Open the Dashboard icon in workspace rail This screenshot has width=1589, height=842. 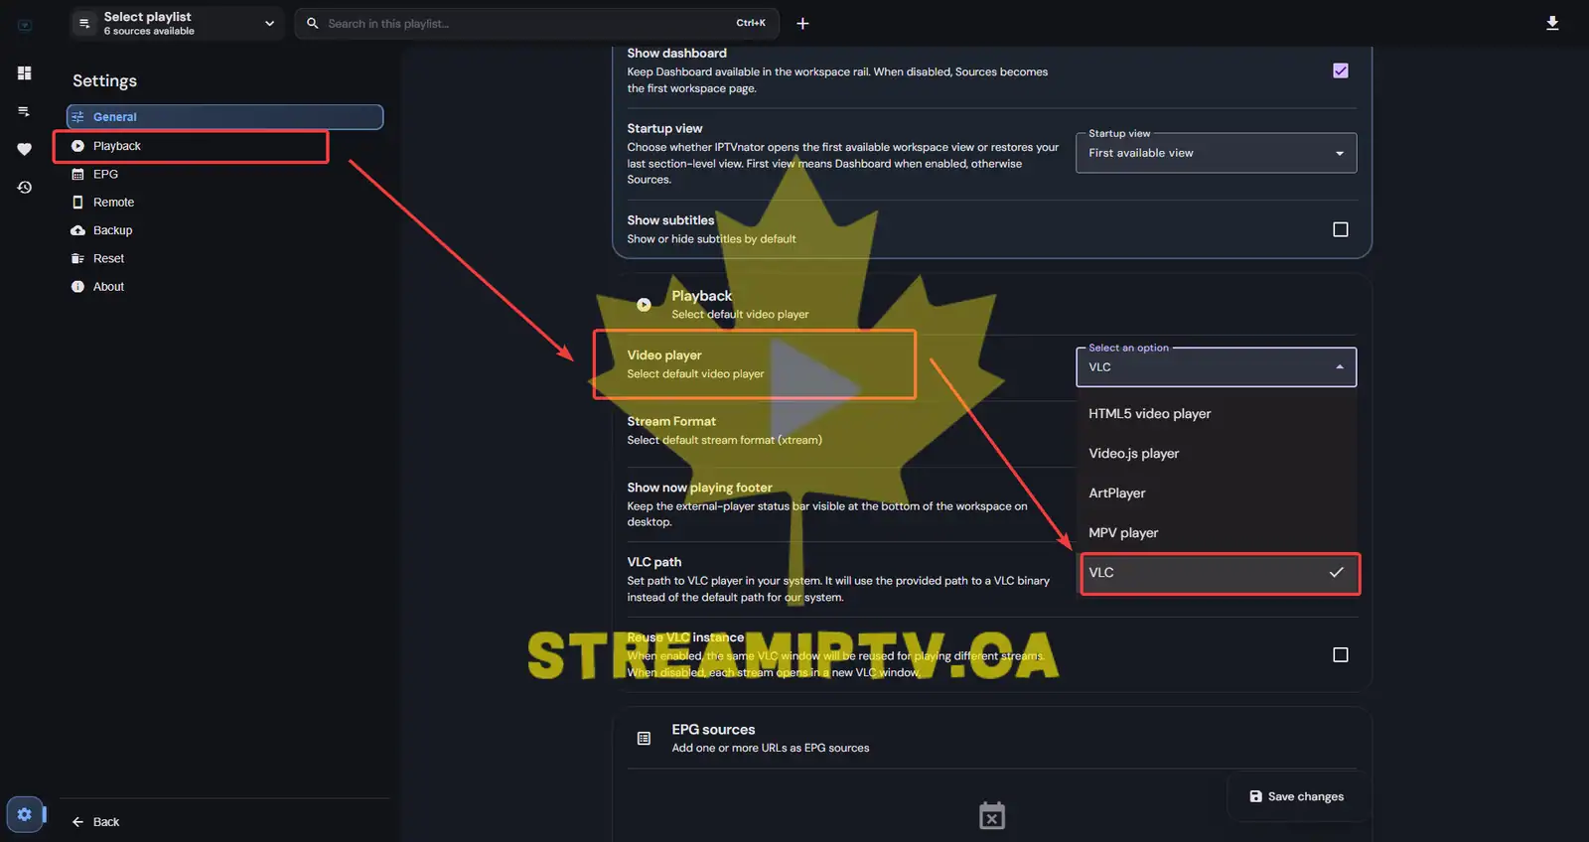tap(24, 72)
